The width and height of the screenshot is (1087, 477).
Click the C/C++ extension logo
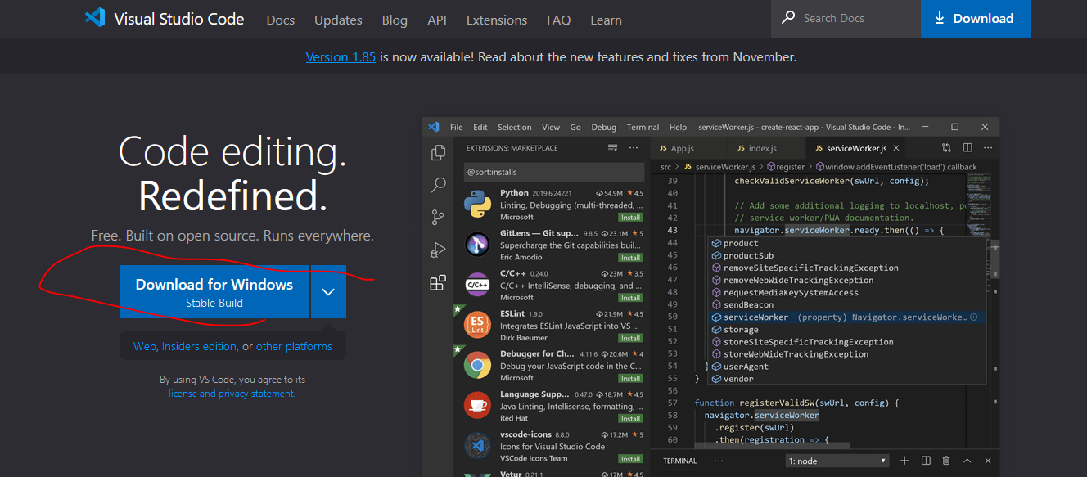coord(477,284)
